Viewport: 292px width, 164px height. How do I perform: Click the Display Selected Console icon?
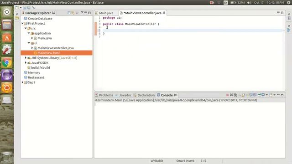pyautogui.click(x=263, y=95)
